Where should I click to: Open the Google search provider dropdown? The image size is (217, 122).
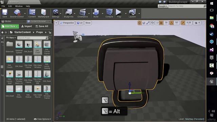pos(163,6)
